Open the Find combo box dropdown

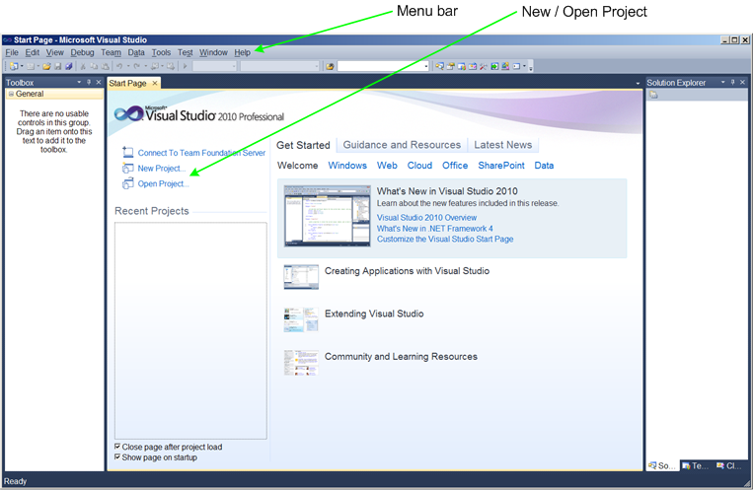pyautogui.click(x=426, y=66)
